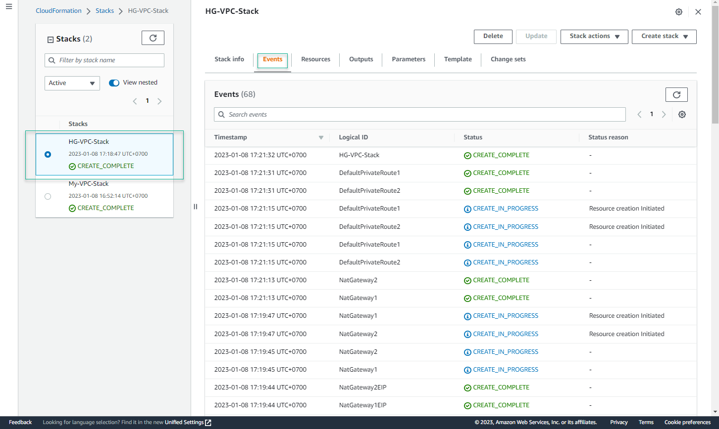This screenshot has width=719, height=429.
Task: Open the Privacy footer link
Action: (619, 423)
